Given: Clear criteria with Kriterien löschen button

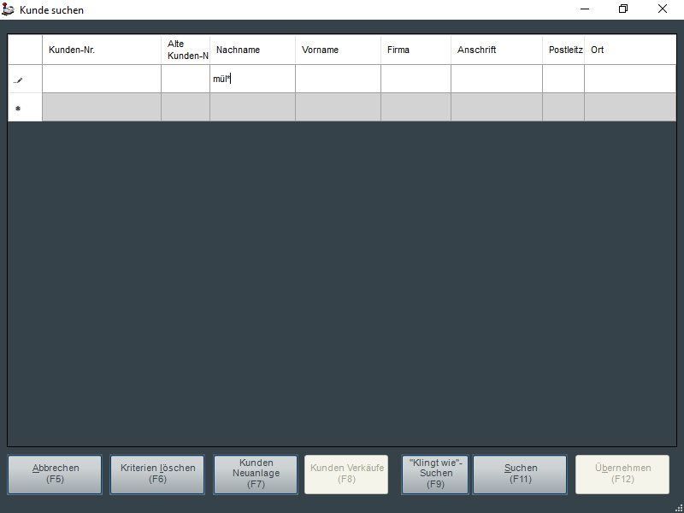Looking at the screenshot, I should point(157,474).
